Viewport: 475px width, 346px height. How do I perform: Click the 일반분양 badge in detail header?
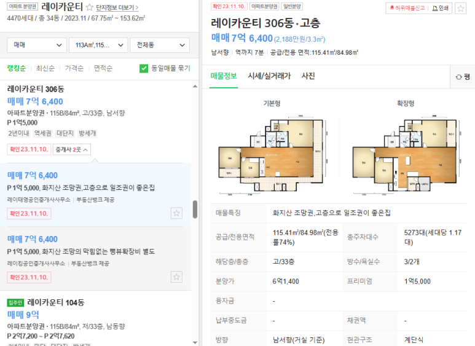click(x=292, y=6)
